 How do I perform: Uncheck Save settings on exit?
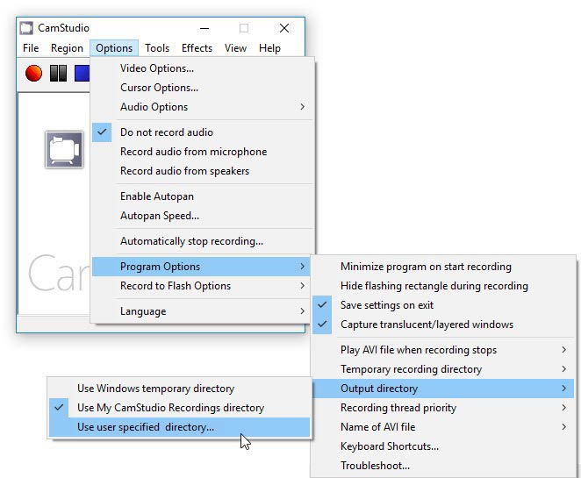coord(387,305)
